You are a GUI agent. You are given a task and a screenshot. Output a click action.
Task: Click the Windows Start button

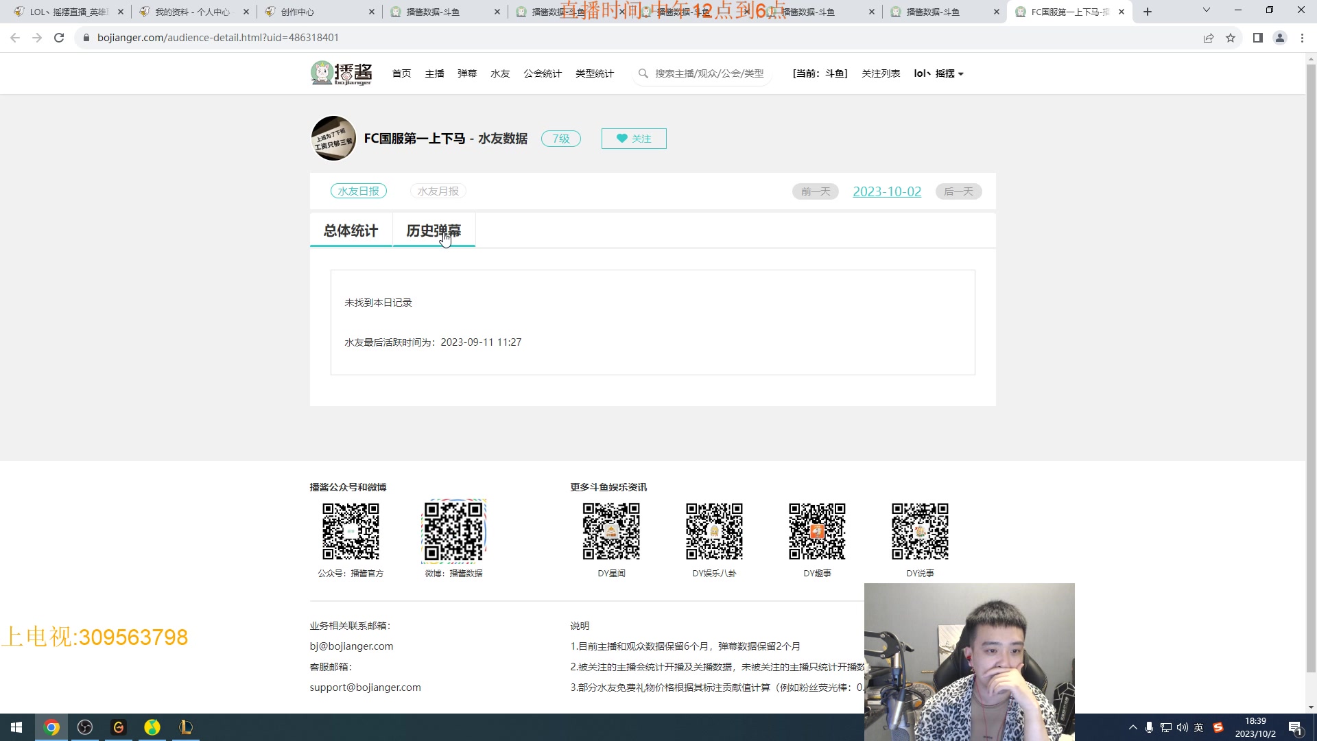(x=16, y=727)
